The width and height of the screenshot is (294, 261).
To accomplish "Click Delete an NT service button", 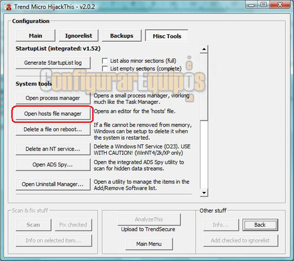I will click(53, 149).
